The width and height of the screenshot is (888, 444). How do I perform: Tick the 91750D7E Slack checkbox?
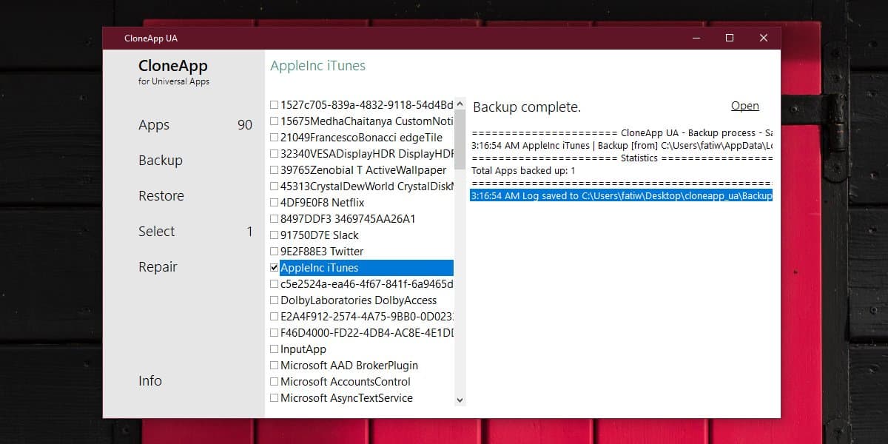275,235
